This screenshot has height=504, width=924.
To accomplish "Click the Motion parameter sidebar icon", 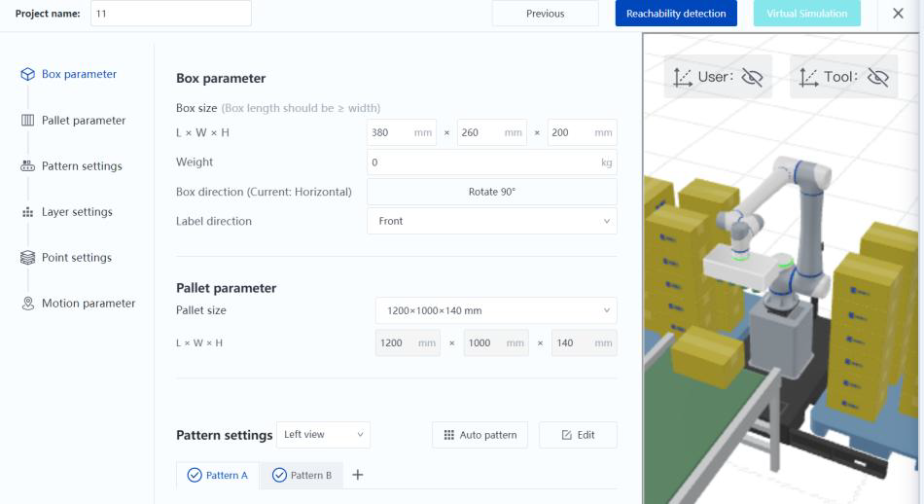I will point(27,304).
